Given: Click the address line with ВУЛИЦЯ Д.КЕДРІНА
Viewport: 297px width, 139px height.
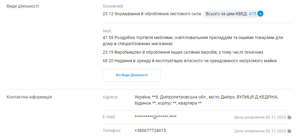Looking at the screenshot, I should pyautogui.click(x=207, y=100).
